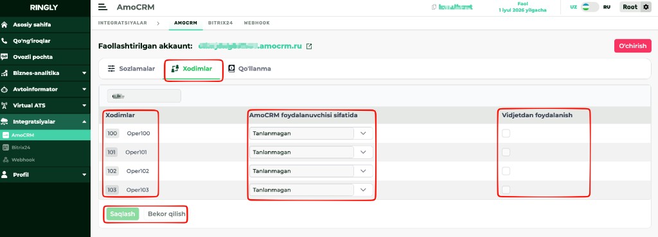Select RU language label
Image resolution: width=658 pixels, height=237 pixels.
607,7
